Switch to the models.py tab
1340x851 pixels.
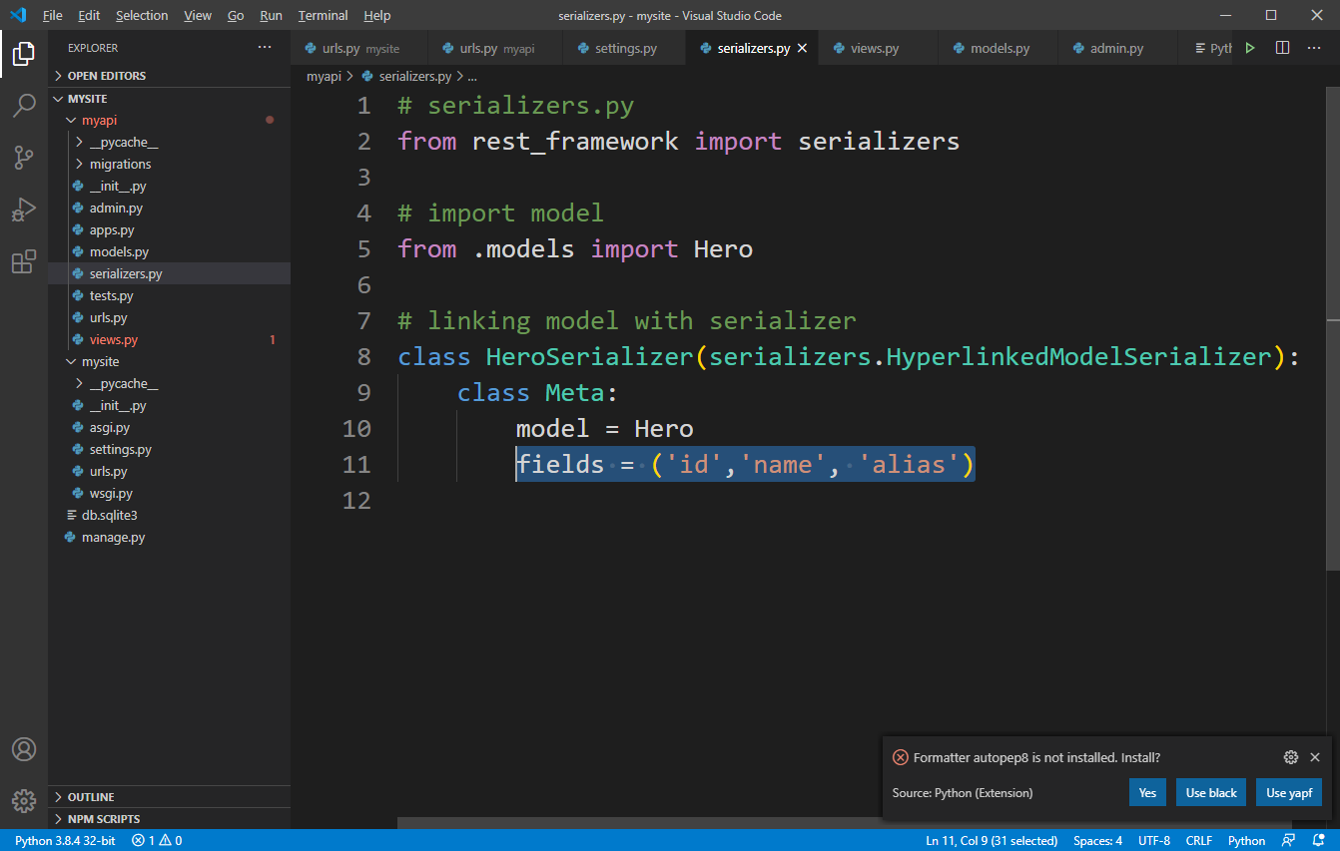[x=1000, y=48]
